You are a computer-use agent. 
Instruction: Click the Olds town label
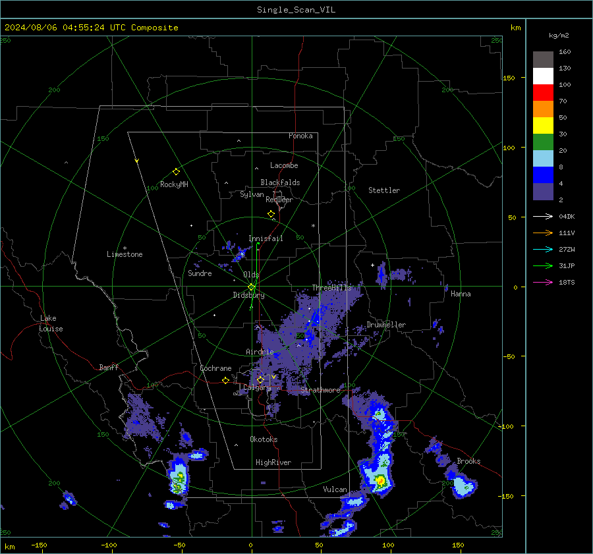[251, 275]
